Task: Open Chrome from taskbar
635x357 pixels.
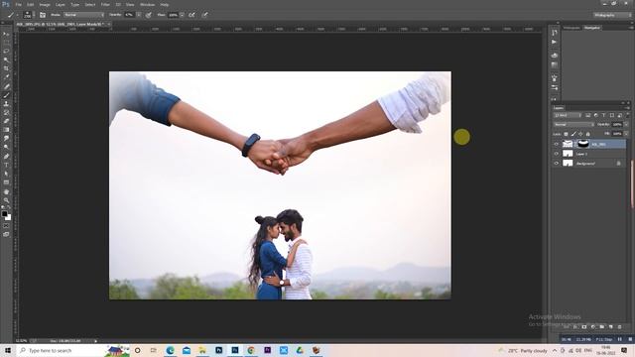Action: [x=251, y=350]
